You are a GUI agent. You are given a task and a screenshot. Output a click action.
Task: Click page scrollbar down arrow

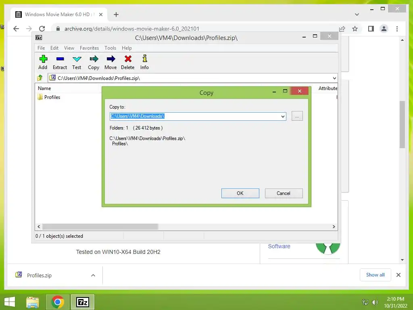point(402,260)
